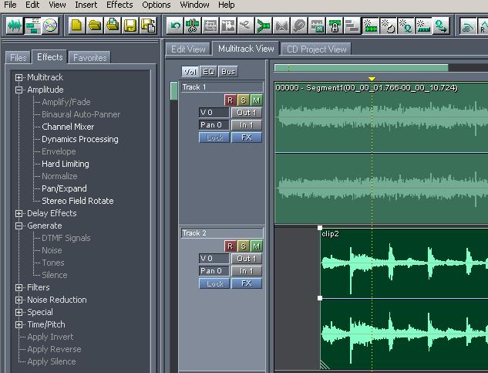
Task: Click the green horizontal zoom range bar
Action: tap(361, 68)
